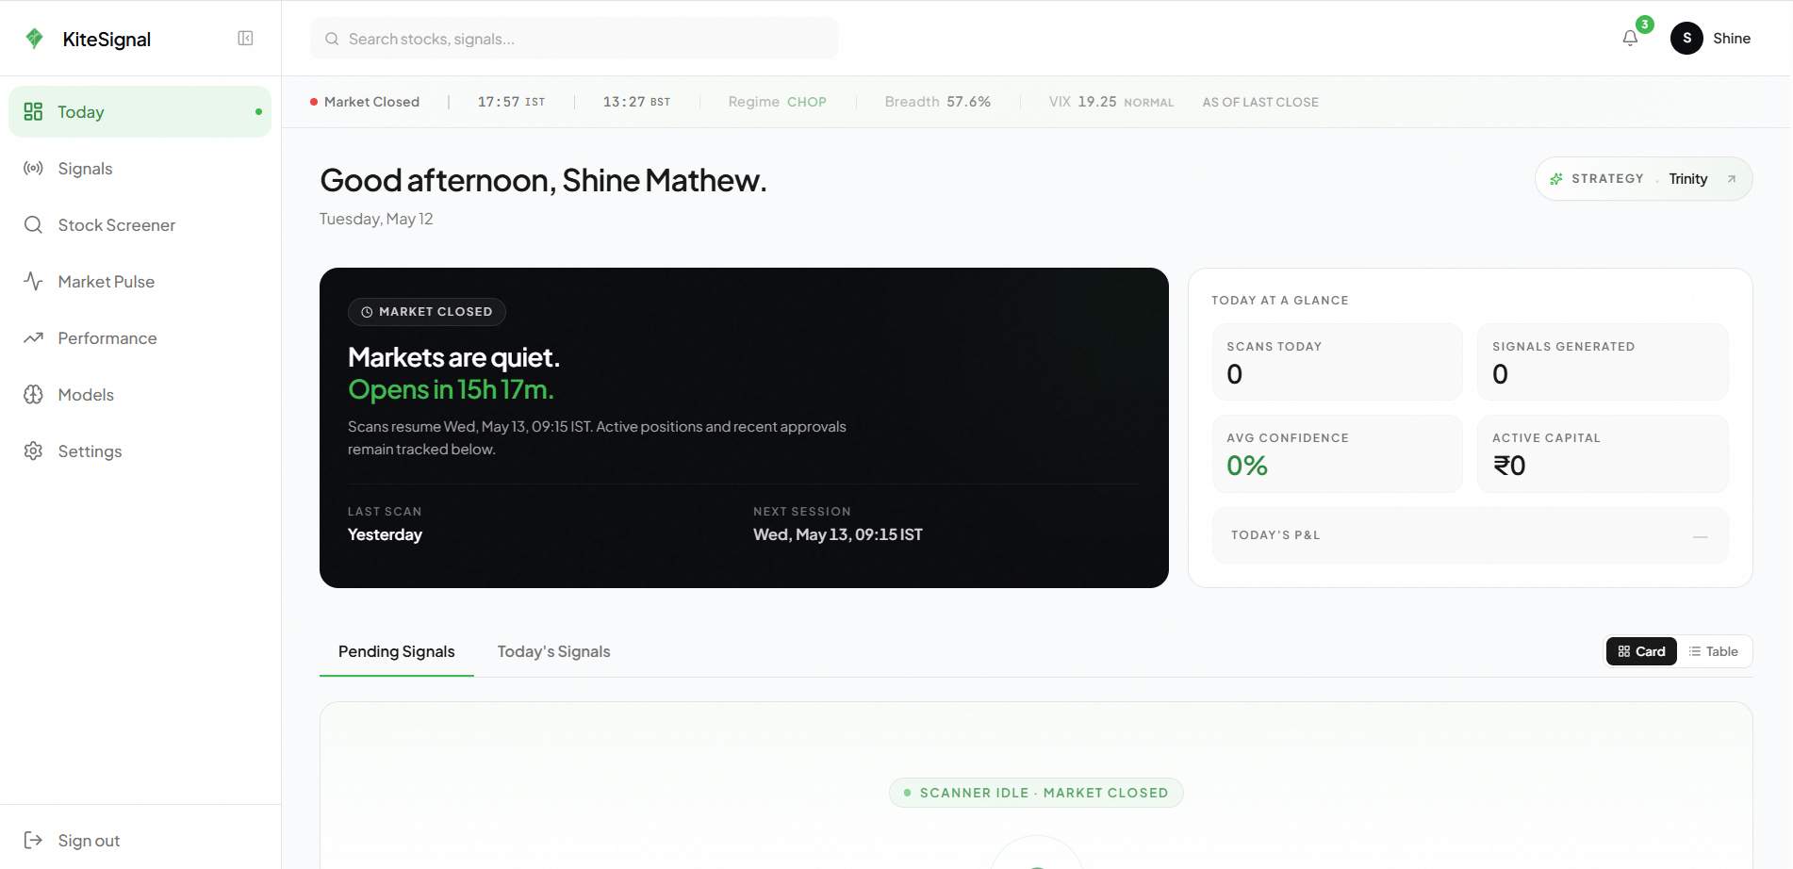
Task: Open notifications via the bell icon
Action: click(x=1630, y=39)
